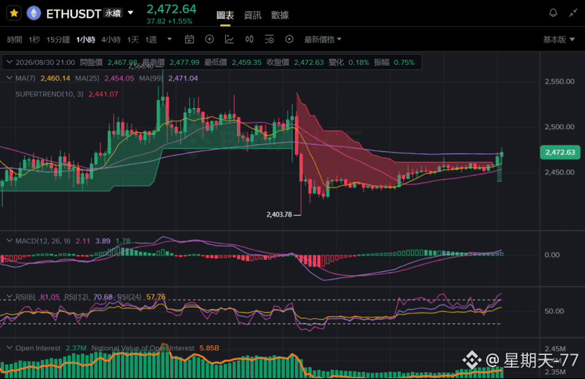Collapse the RSI panel chevron
This screenshot has height=379, width=585.
pyautogui.click(x=9, y=297)
